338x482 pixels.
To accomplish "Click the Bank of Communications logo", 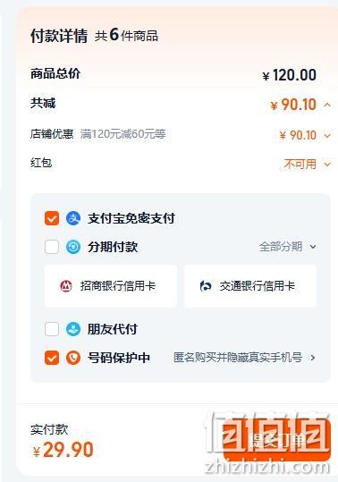I will [x=206, y=286].
